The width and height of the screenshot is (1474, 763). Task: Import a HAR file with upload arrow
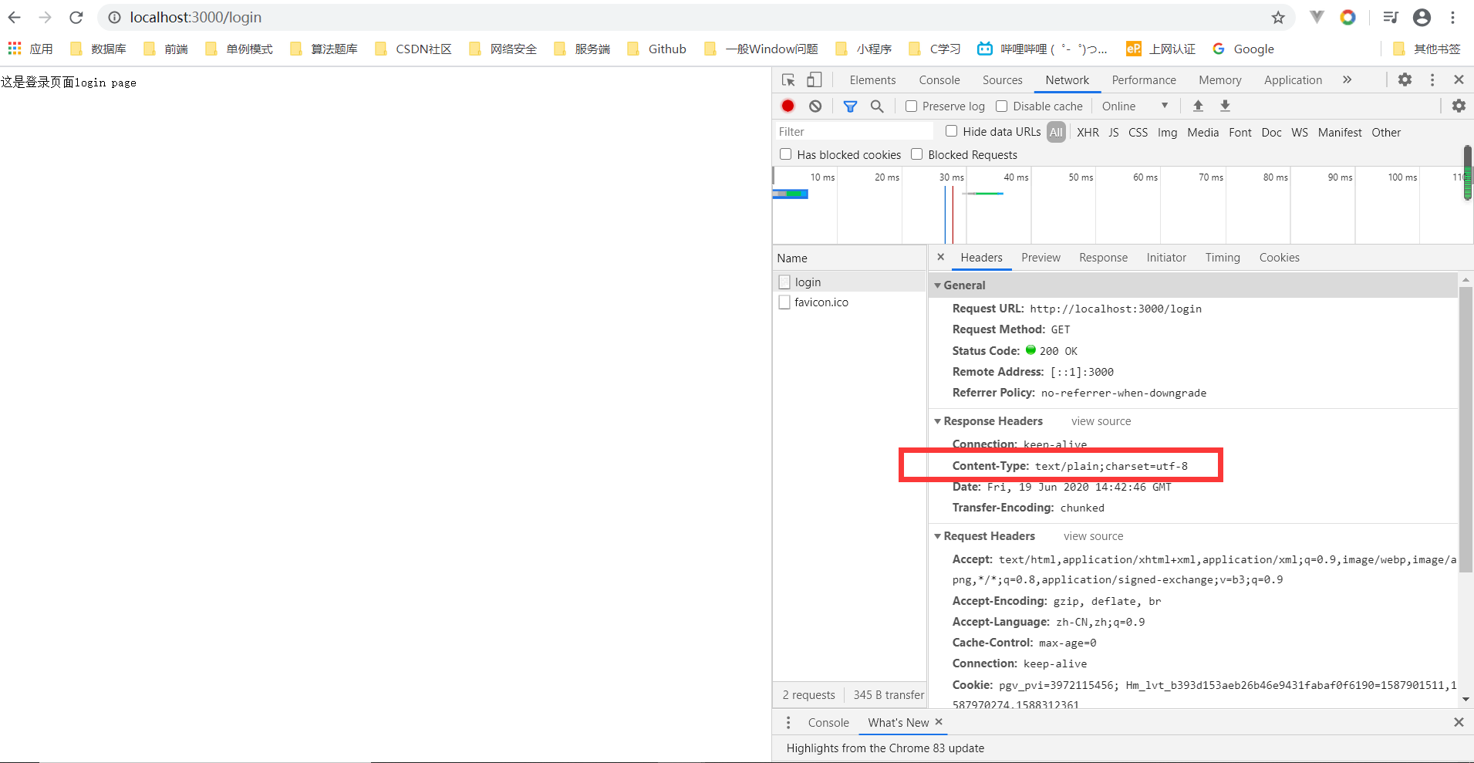click(1198, 106)
